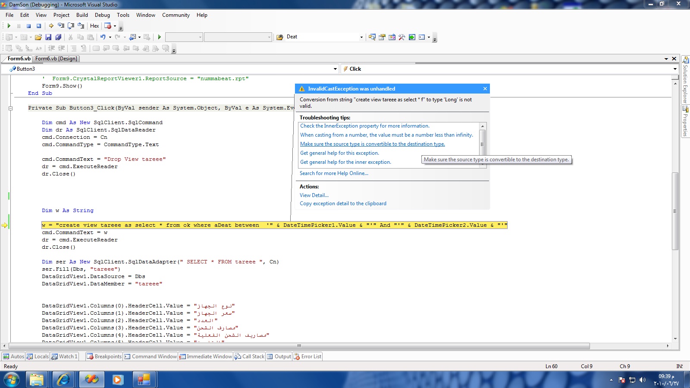Click the Step Into icon
Image resolution: width=690 pixels, height=388 pixels.
[61, 26]
